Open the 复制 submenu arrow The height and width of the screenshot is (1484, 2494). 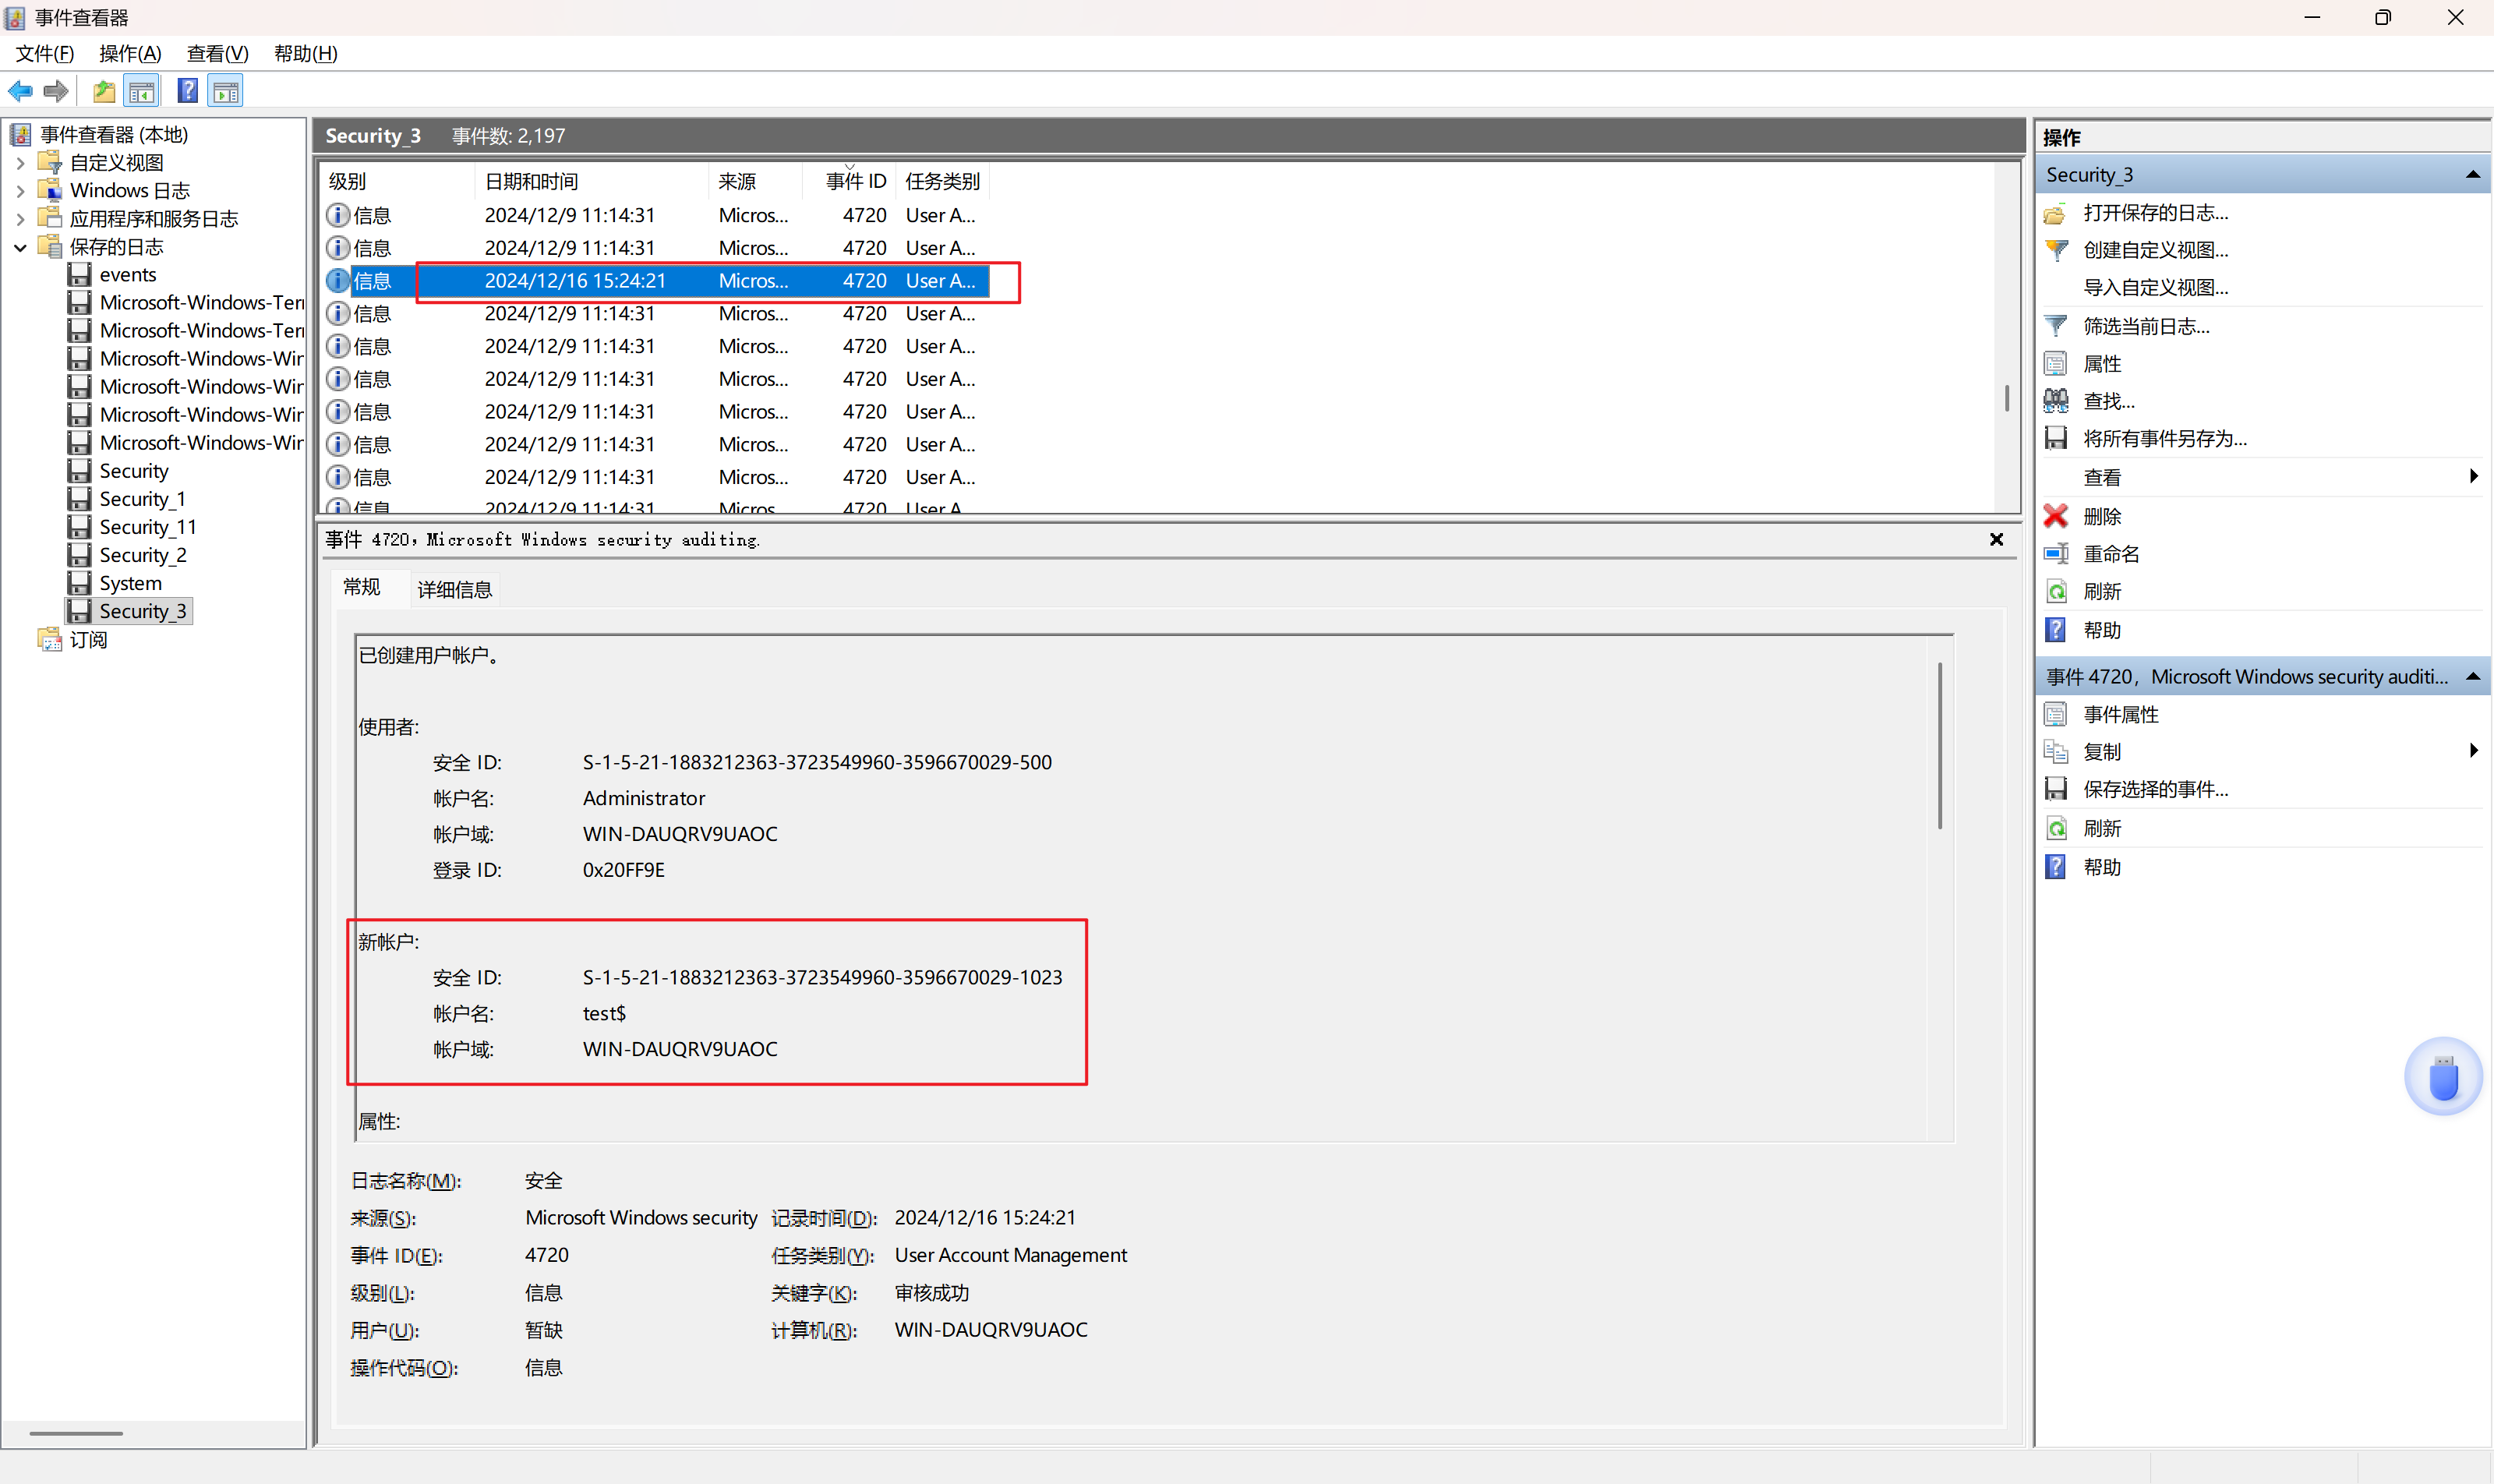click(x=2473, y=751)
